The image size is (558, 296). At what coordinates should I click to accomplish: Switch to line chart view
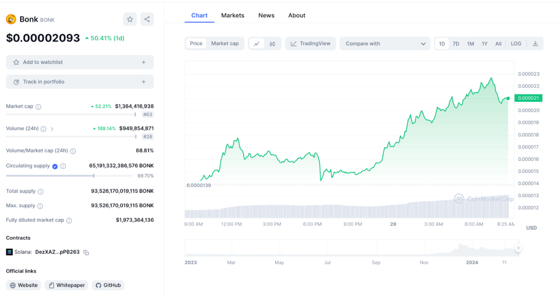coord(257,44)
